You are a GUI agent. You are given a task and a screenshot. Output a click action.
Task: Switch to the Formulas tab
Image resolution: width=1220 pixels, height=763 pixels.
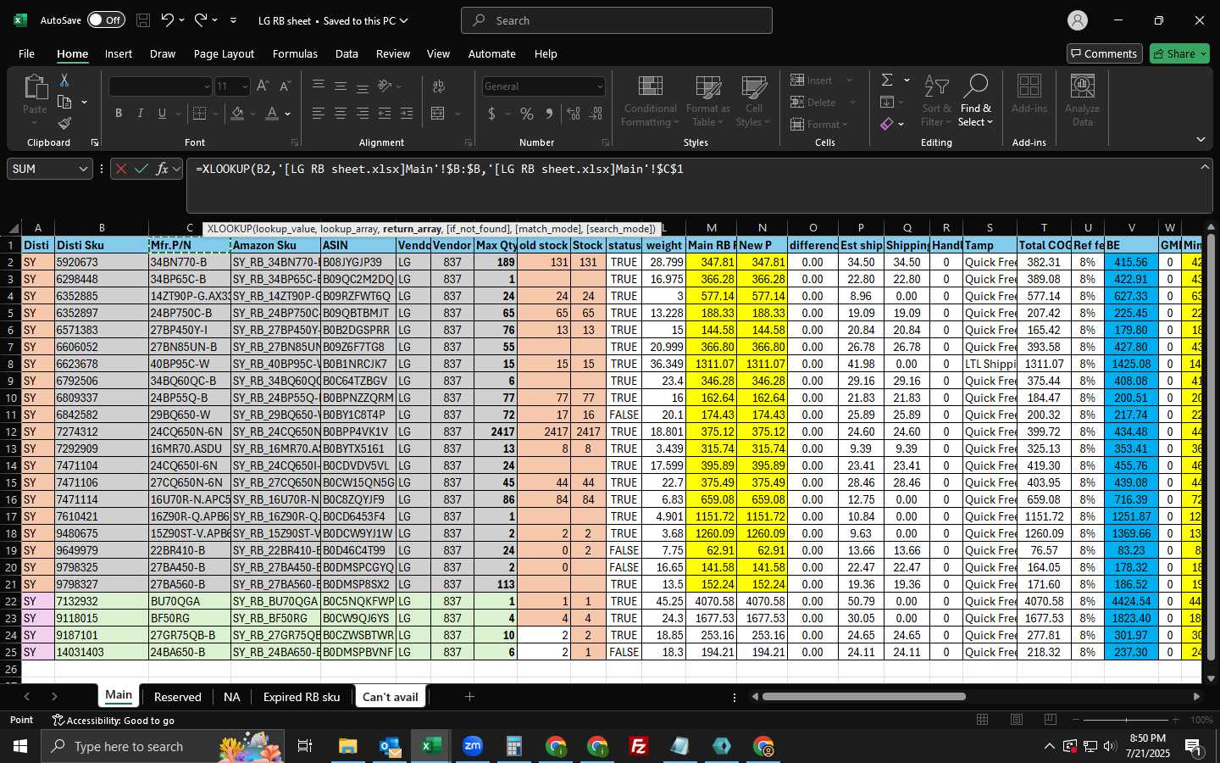[295, 53]
